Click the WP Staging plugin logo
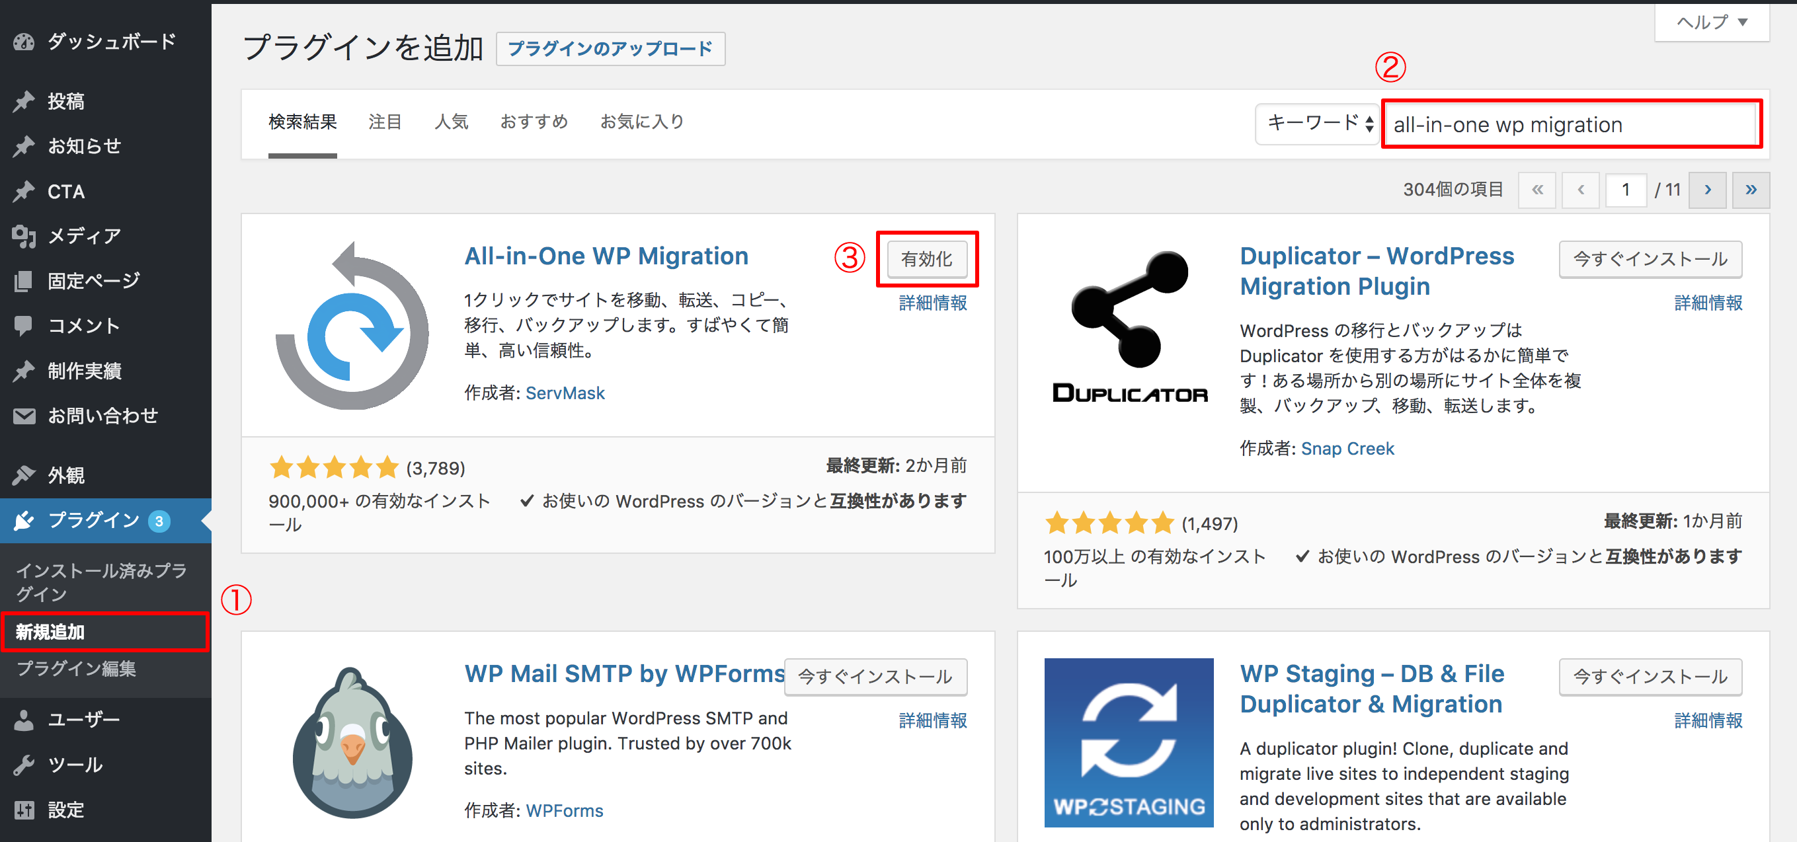This screenshot has height=842, width=1797. pyautogui.click(x=1129, y=743)
